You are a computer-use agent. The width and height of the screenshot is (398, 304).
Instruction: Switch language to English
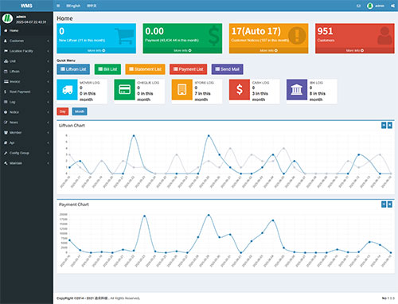coord(73,6)
